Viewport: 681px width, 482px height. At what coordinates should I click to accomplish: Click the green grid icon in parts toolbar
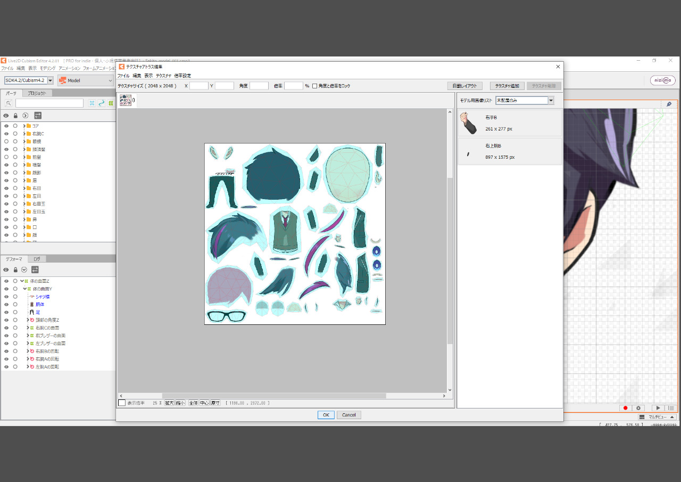pyautogui.click(x=111, y=103)
